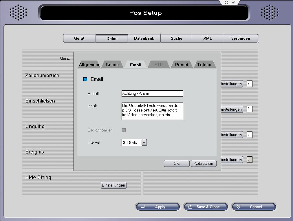The width and height of the screenshot is (293, 221).
Task: Click the fullscreen expand icon at top
Action: point(227,2)
